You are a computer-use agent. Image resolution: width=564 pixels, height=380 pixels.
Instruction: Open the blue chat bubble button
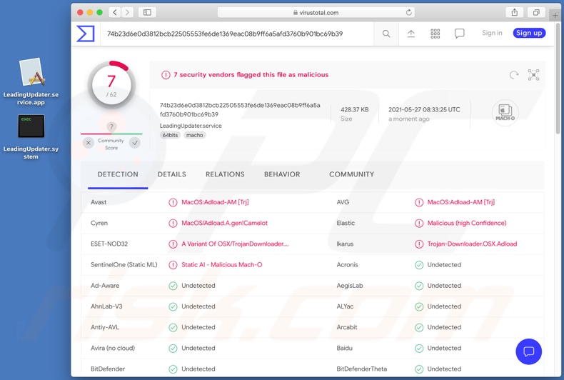[528, 351]
